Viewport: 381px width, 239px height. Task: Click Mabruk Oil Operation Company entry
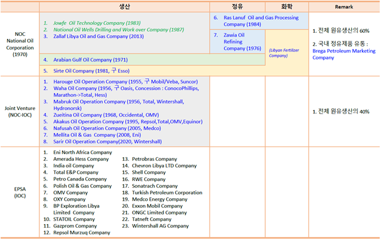click(119, 105)
